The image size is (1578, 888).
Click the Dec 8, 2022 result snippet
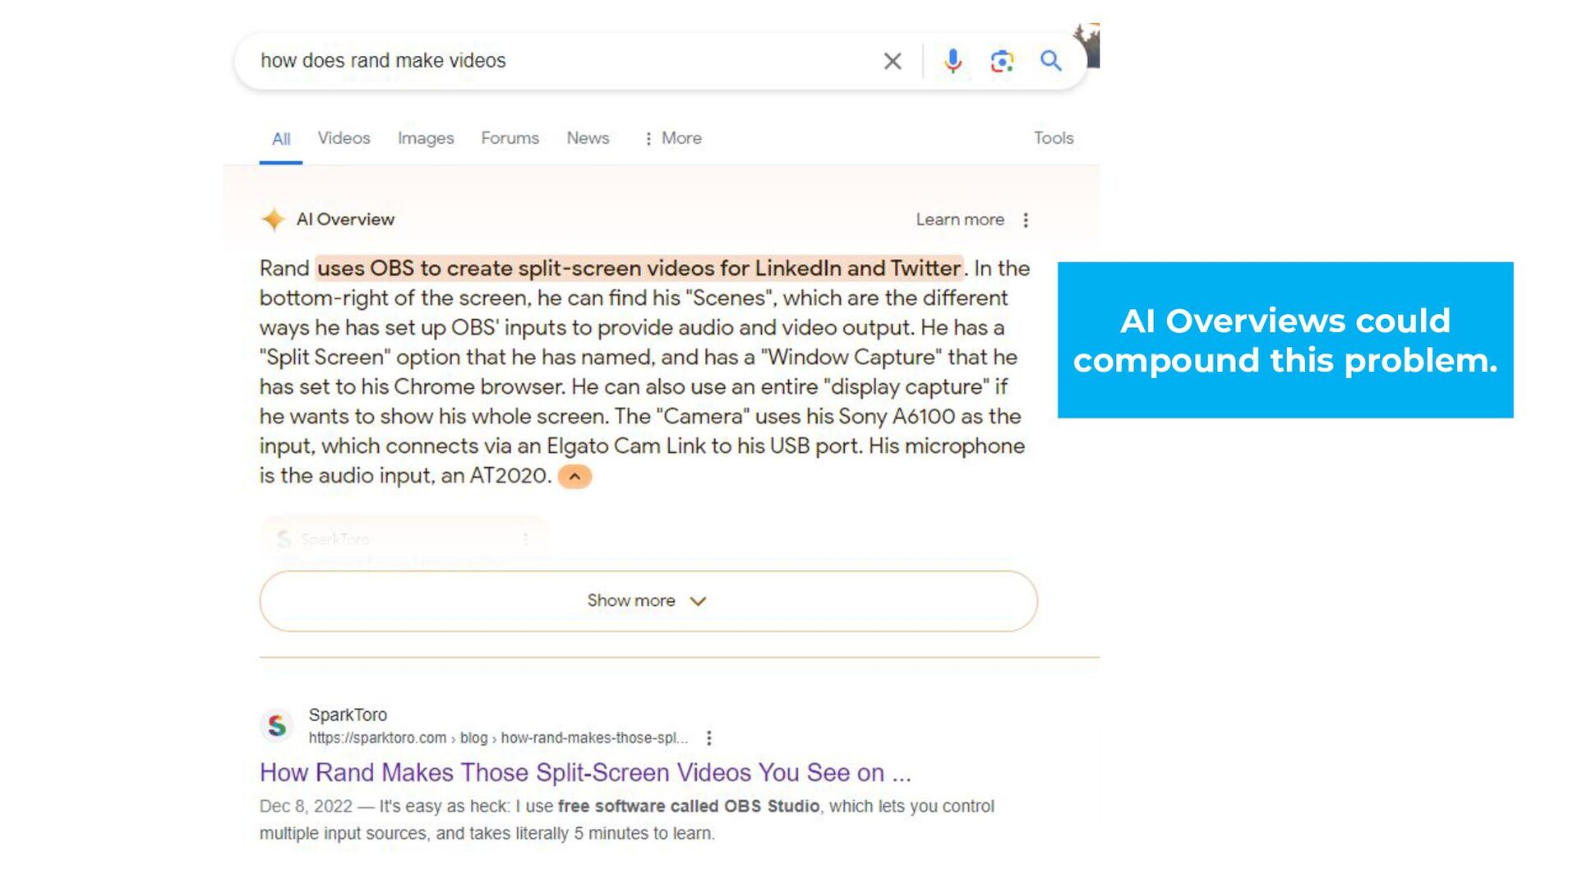(627, 820)
